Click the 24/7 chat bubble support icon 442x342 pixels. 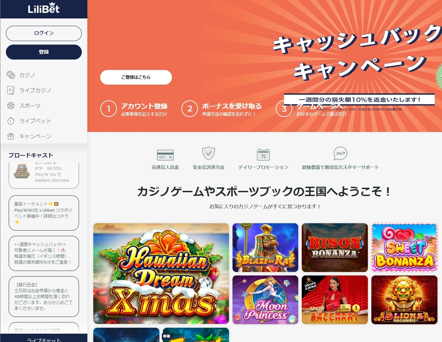[340, 153]
